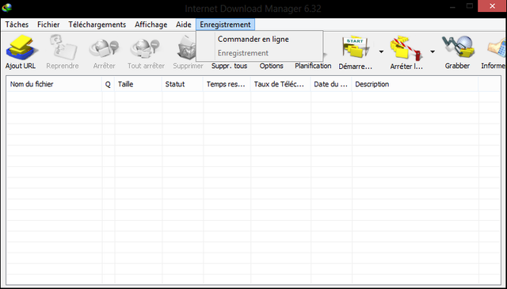Image resolution: width=507 pixels, height=289 pixels.
Task: Open the Affichage menu
Action: click(151, 25)
